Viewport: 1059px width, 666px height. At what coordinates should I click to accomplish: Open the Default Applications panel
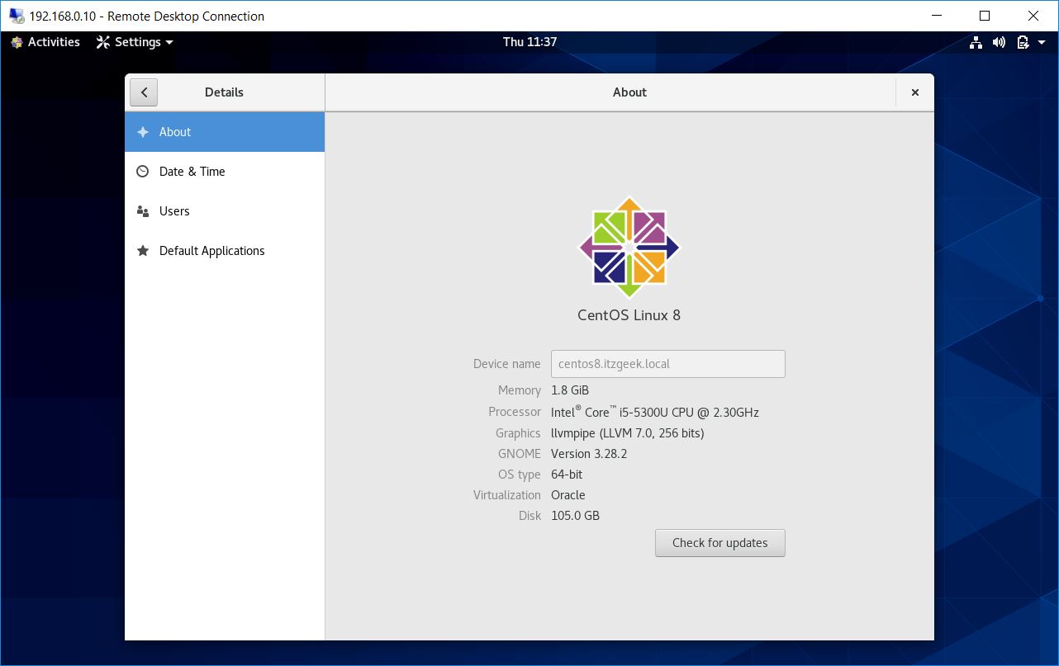click(x=225, y=251)
